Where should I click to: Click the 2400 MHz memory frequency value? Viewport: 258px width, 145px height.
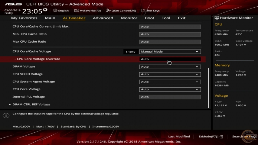pos(221,75)
